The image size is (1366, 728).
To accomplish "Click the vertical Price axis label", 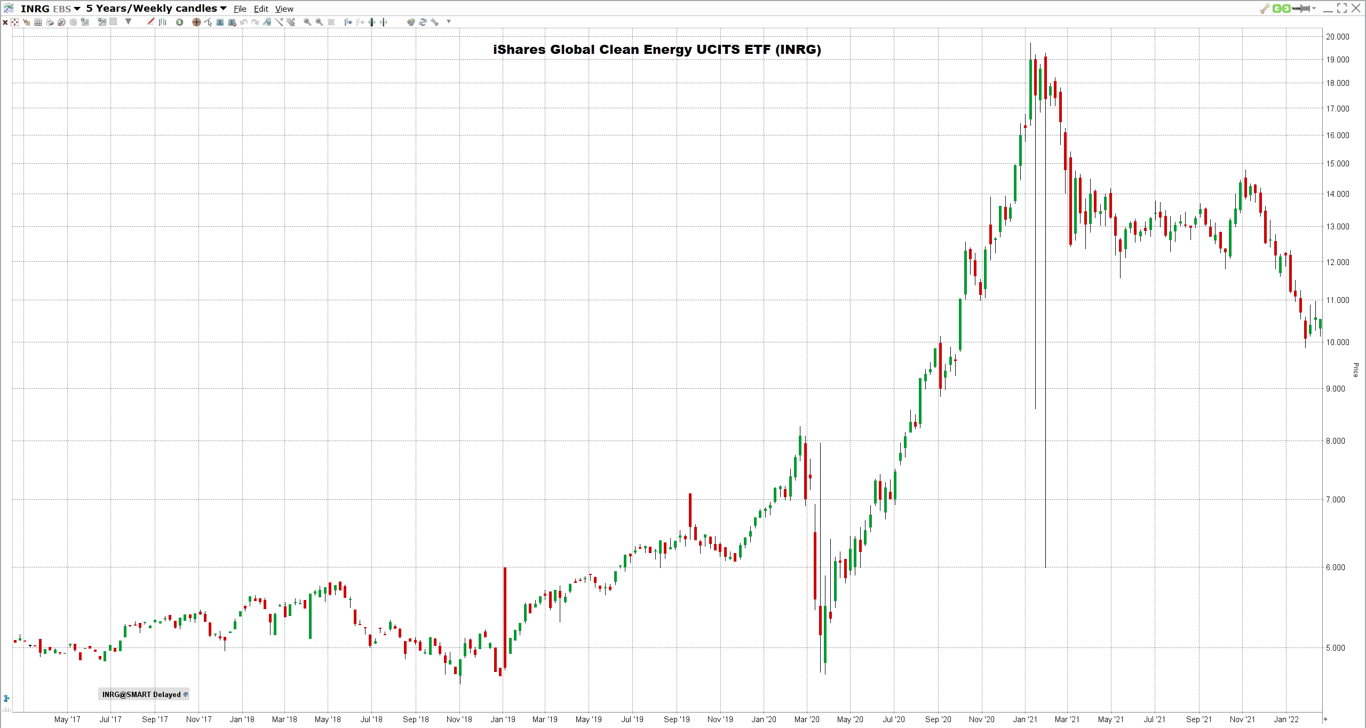I will click(x=1356, y=370).
